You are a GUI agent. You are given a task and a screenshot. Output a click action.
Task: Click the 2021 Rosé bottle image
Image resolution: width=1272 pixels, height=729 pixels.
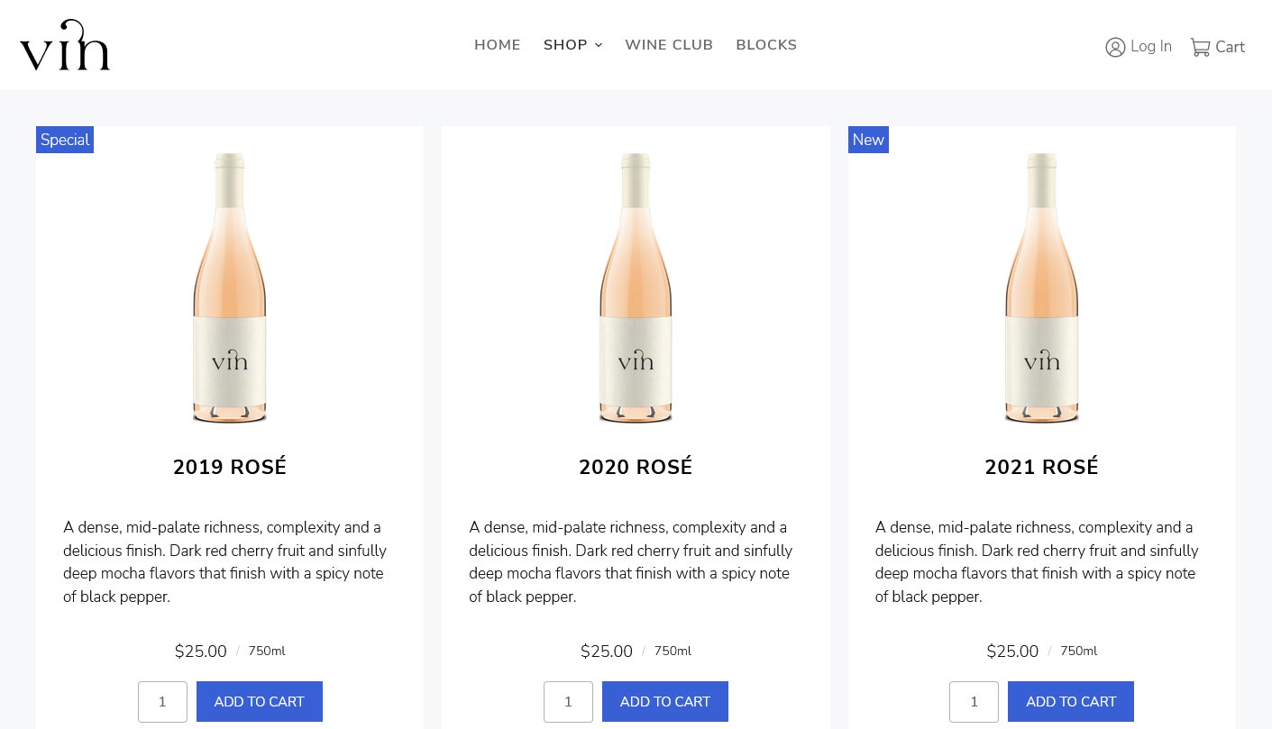(x=1041, y=288)
